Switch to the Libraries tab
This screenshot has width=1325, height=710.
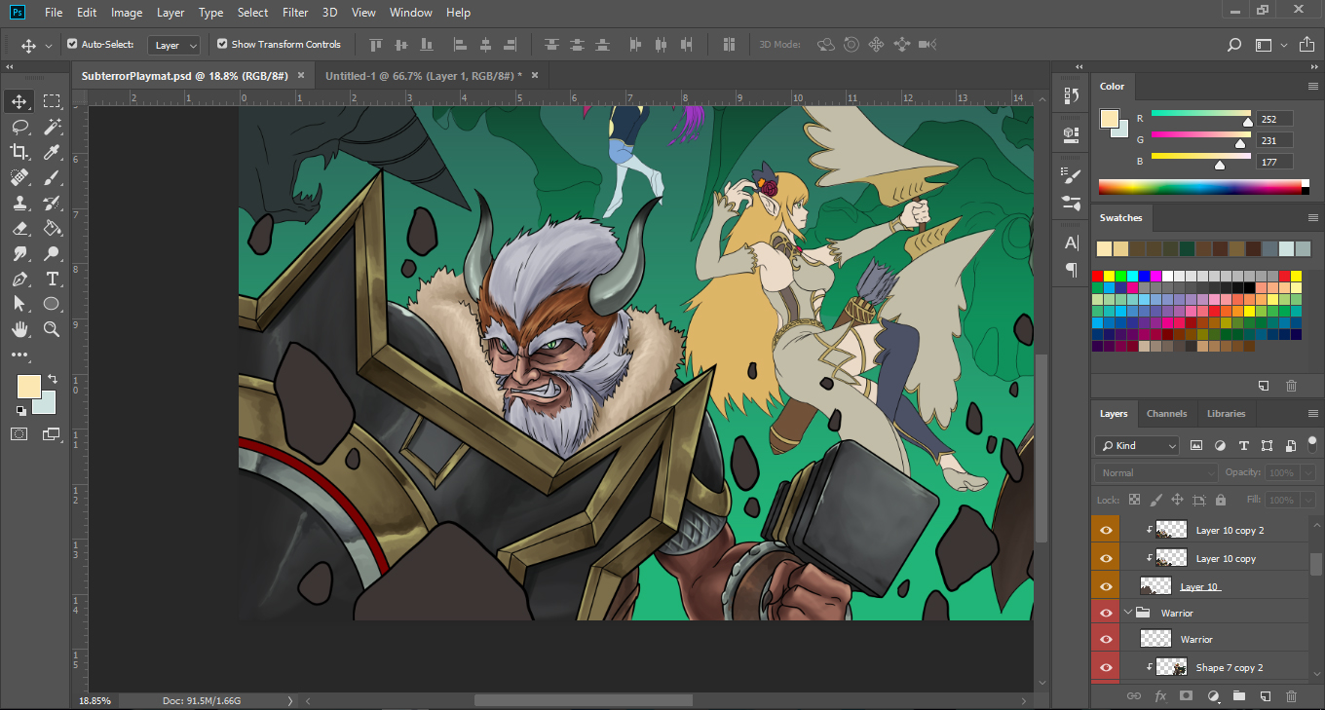pos(1226,413)
